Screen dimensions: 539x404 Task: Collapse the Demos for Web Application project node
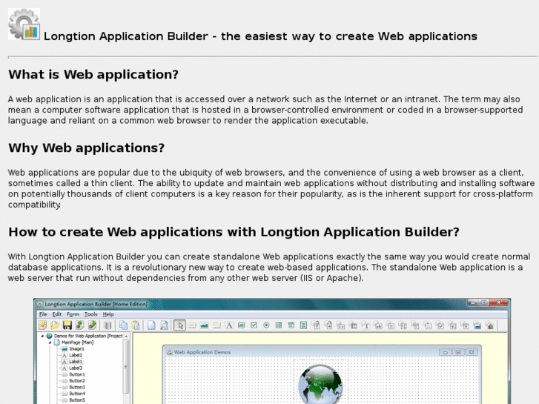(x=42, y=336)
